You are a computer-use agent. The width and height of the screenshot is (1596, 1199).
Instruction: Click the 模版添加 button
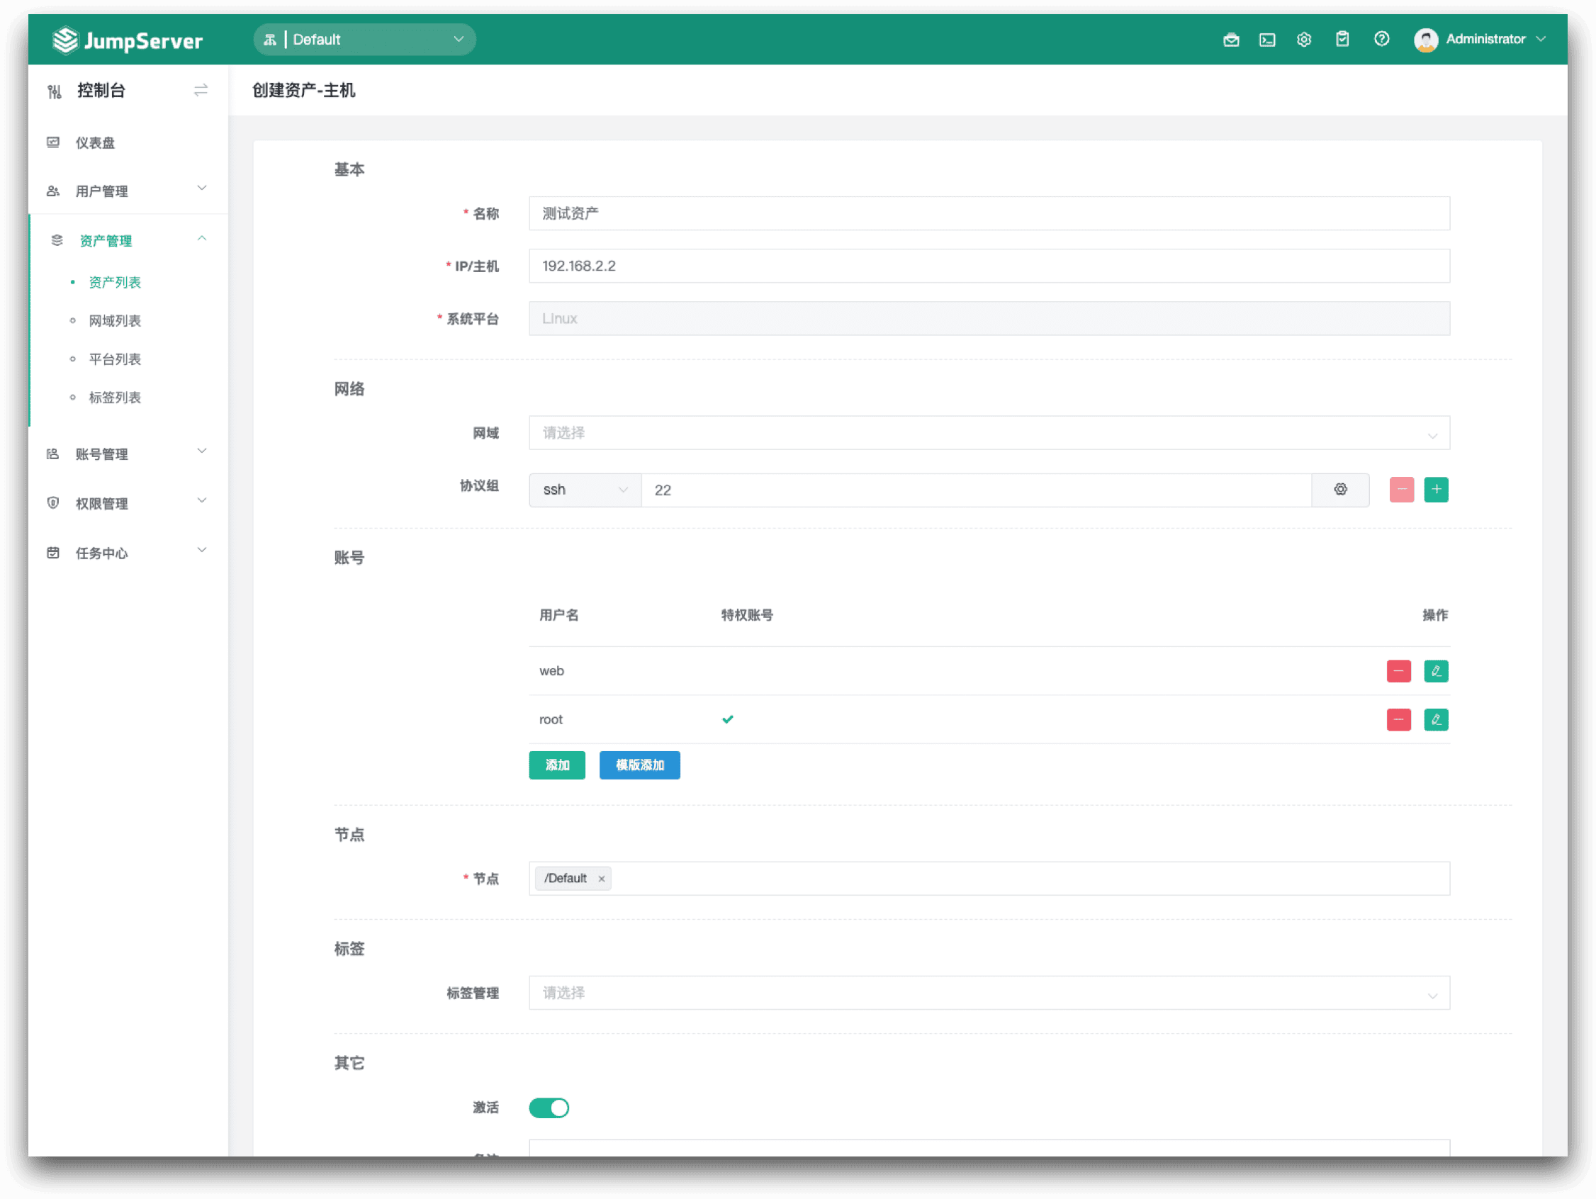[x=639, y=765]
